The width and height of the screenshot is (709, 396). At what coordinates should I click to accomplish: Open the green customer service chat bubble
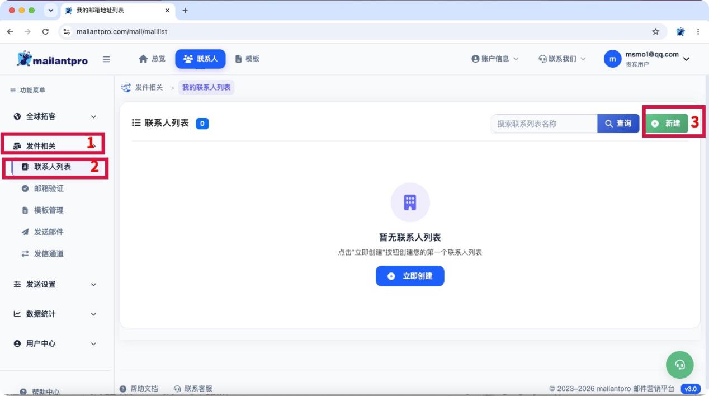coord(680,365)
